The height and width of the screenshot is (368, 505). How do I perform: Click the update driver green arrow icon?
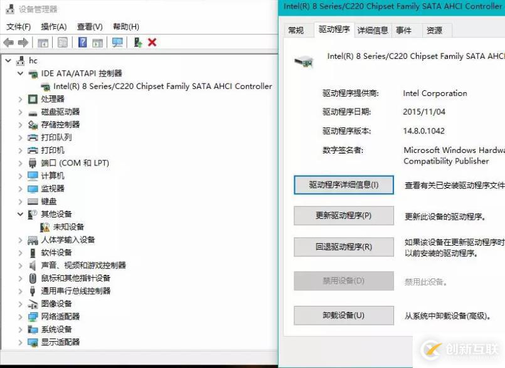click(x=138, y=43)
